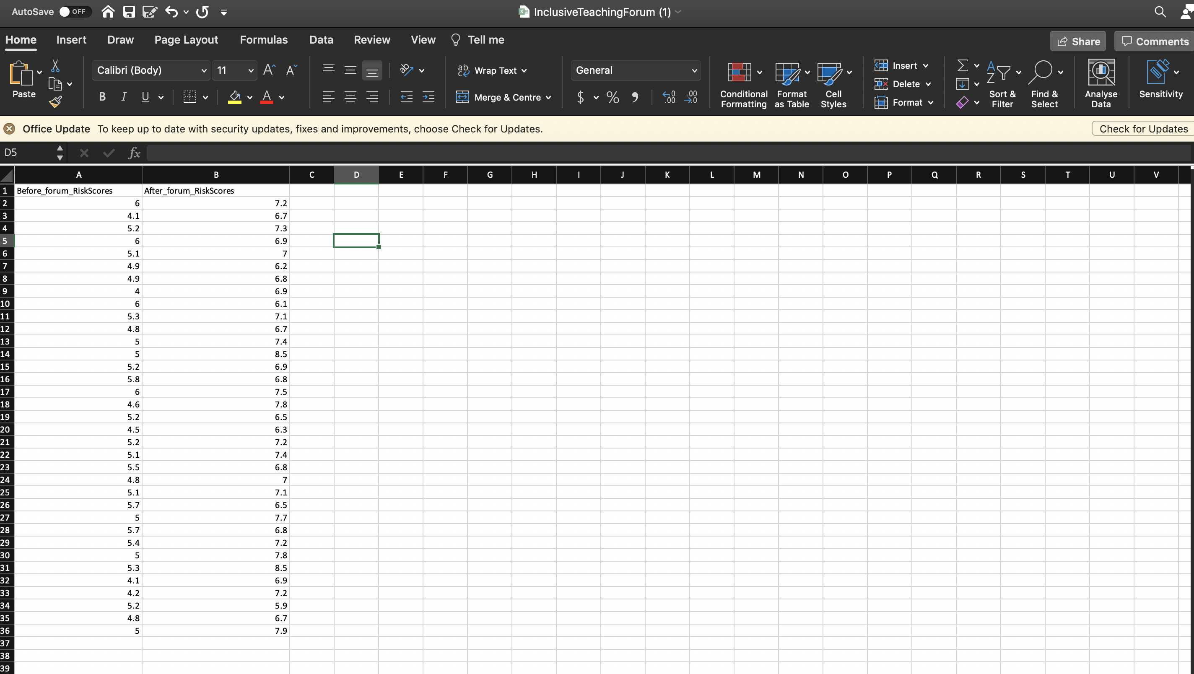This screenshot has height=674, width=1194.
Task: Expand the Calibri (Body) font list
Action: coord(203,70)
